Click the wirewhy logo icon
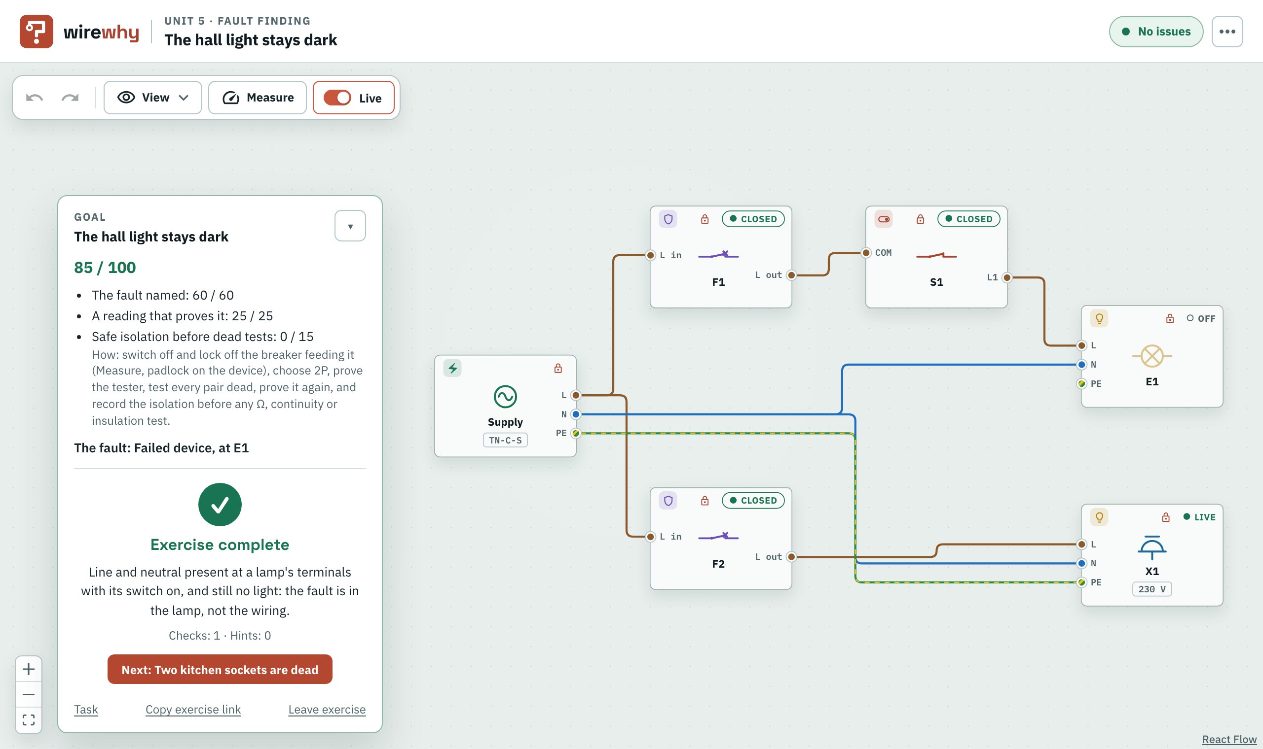This screenshot has height=749, width=1263. (x=37, y=32)
